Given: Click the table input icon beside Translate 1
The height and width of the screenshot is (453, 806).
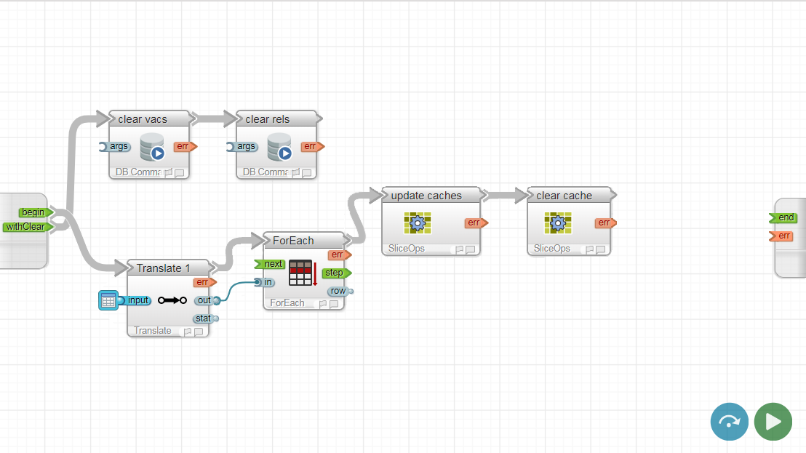Looking at the screenshot, I should coord(108,300).
